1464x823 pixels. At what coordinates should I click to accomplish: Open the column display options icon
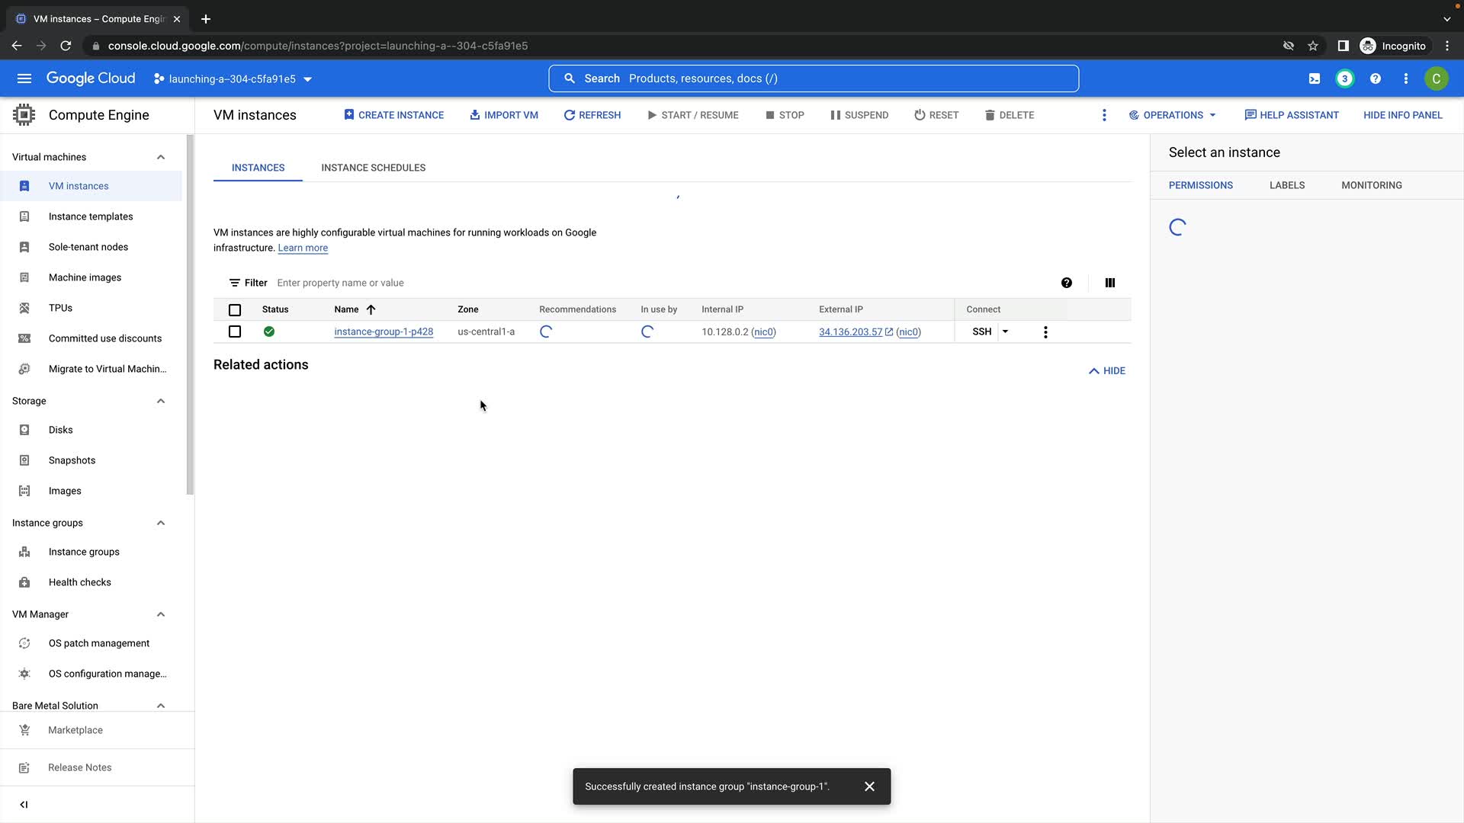pyautogui.click(x=1110, y=283)
